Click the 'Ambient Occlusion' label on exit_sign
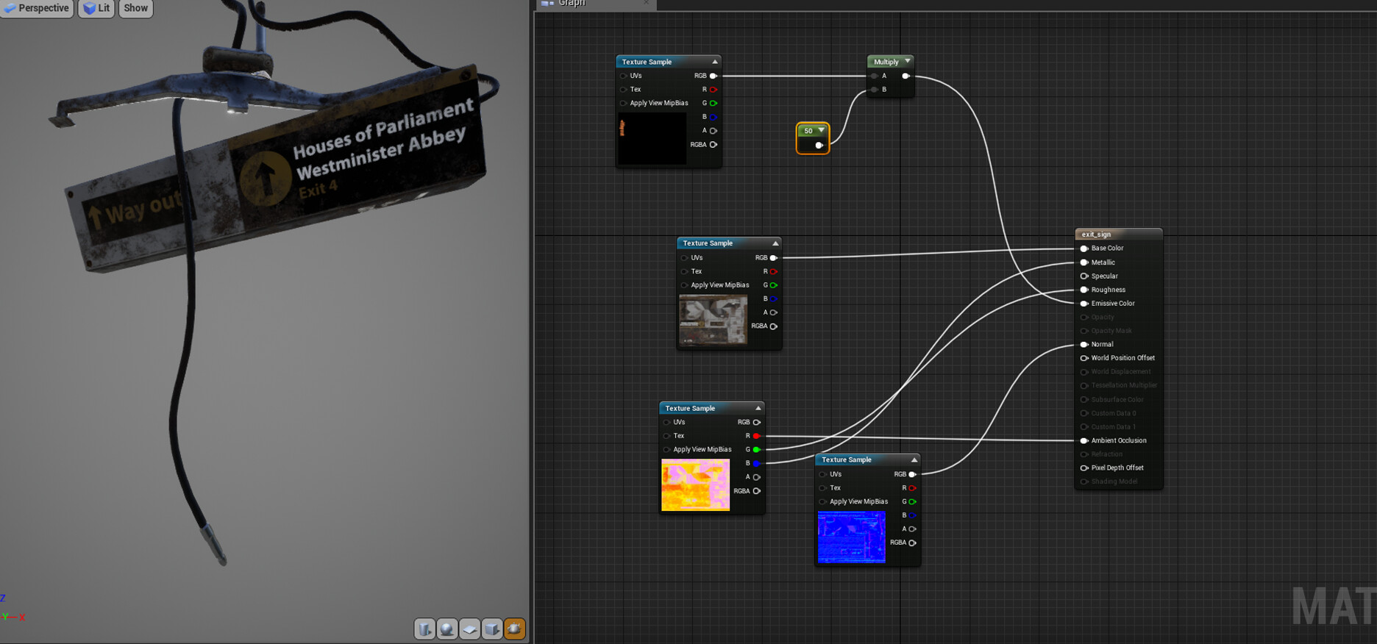1377x644 pixels. (1119, 440)
